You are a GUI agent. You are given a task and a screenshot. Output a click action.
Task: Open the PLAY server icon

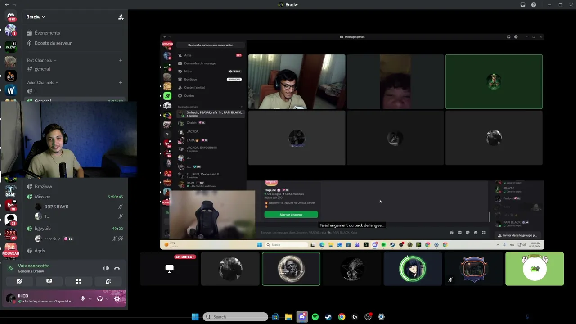10,76
